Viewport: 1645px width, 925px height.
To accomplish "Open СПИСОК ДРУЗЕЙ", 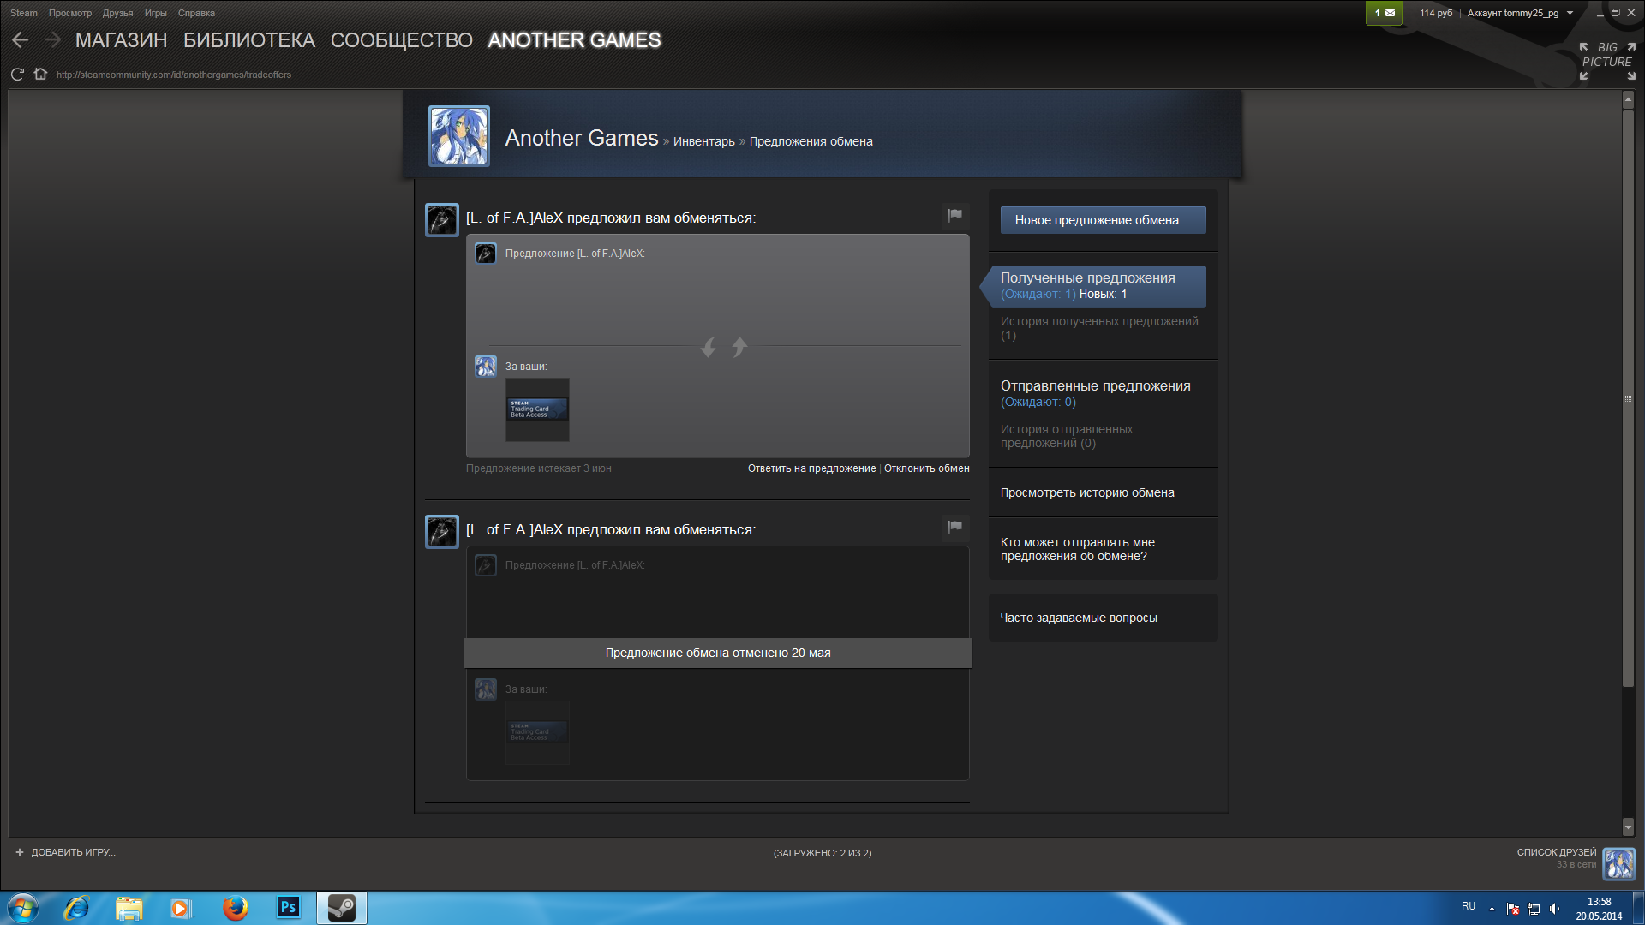I will pos(1557,852).
